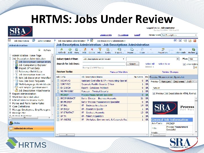204x153 pixels.
Task: Open the Administration navigation section
Action: pyautogui.click(x=31, y=129)
